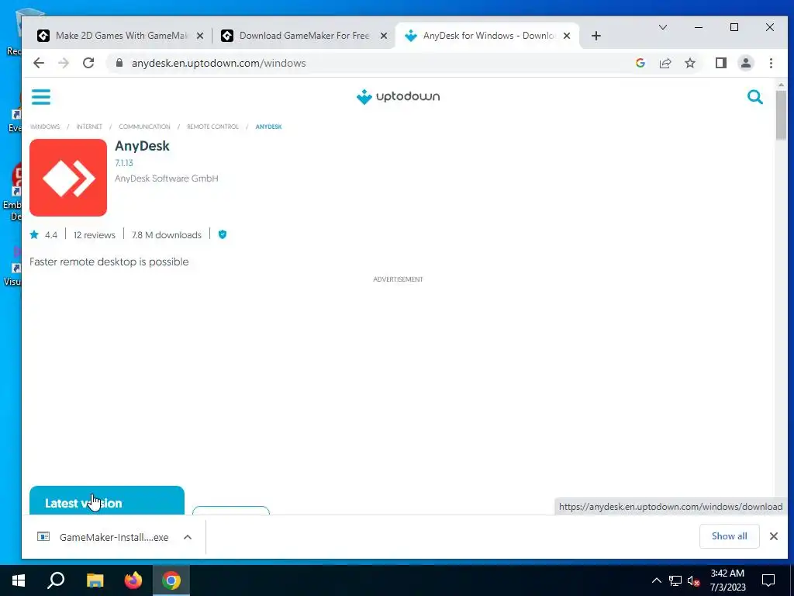Click the network tray icon

[675, 580]
